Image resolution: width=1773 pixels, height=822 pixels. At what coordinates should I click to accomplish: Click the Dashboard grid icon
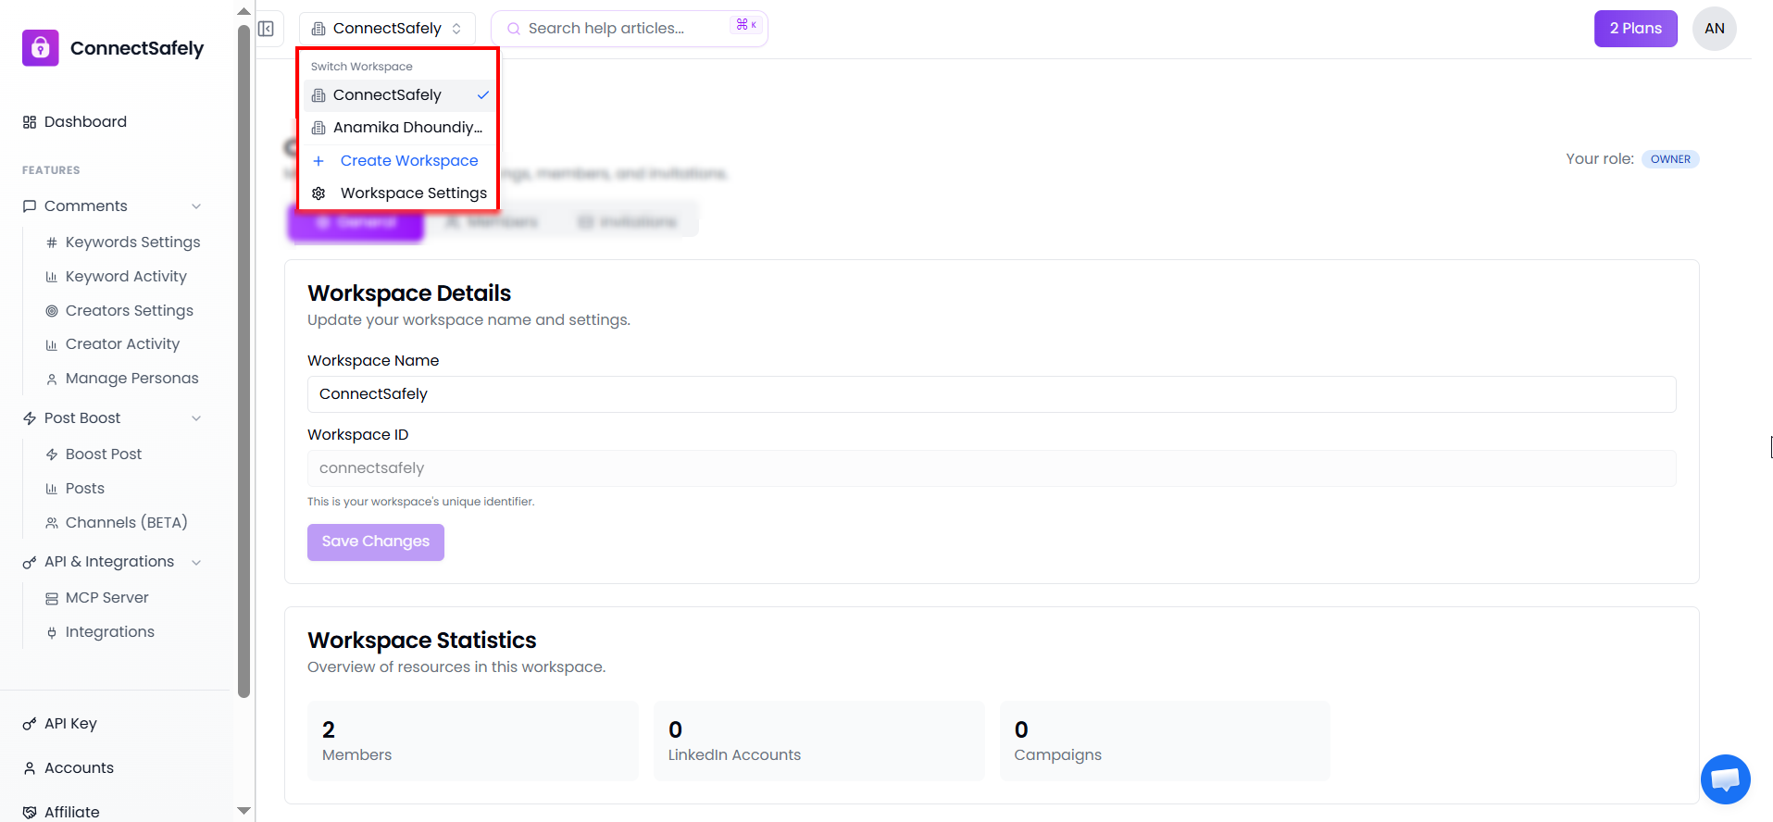coord(30,122)
